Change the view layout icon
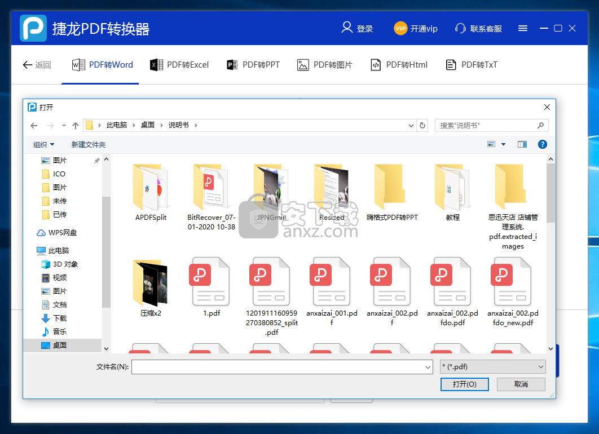This screenshot has height=434, width=599. click(491, 144)
